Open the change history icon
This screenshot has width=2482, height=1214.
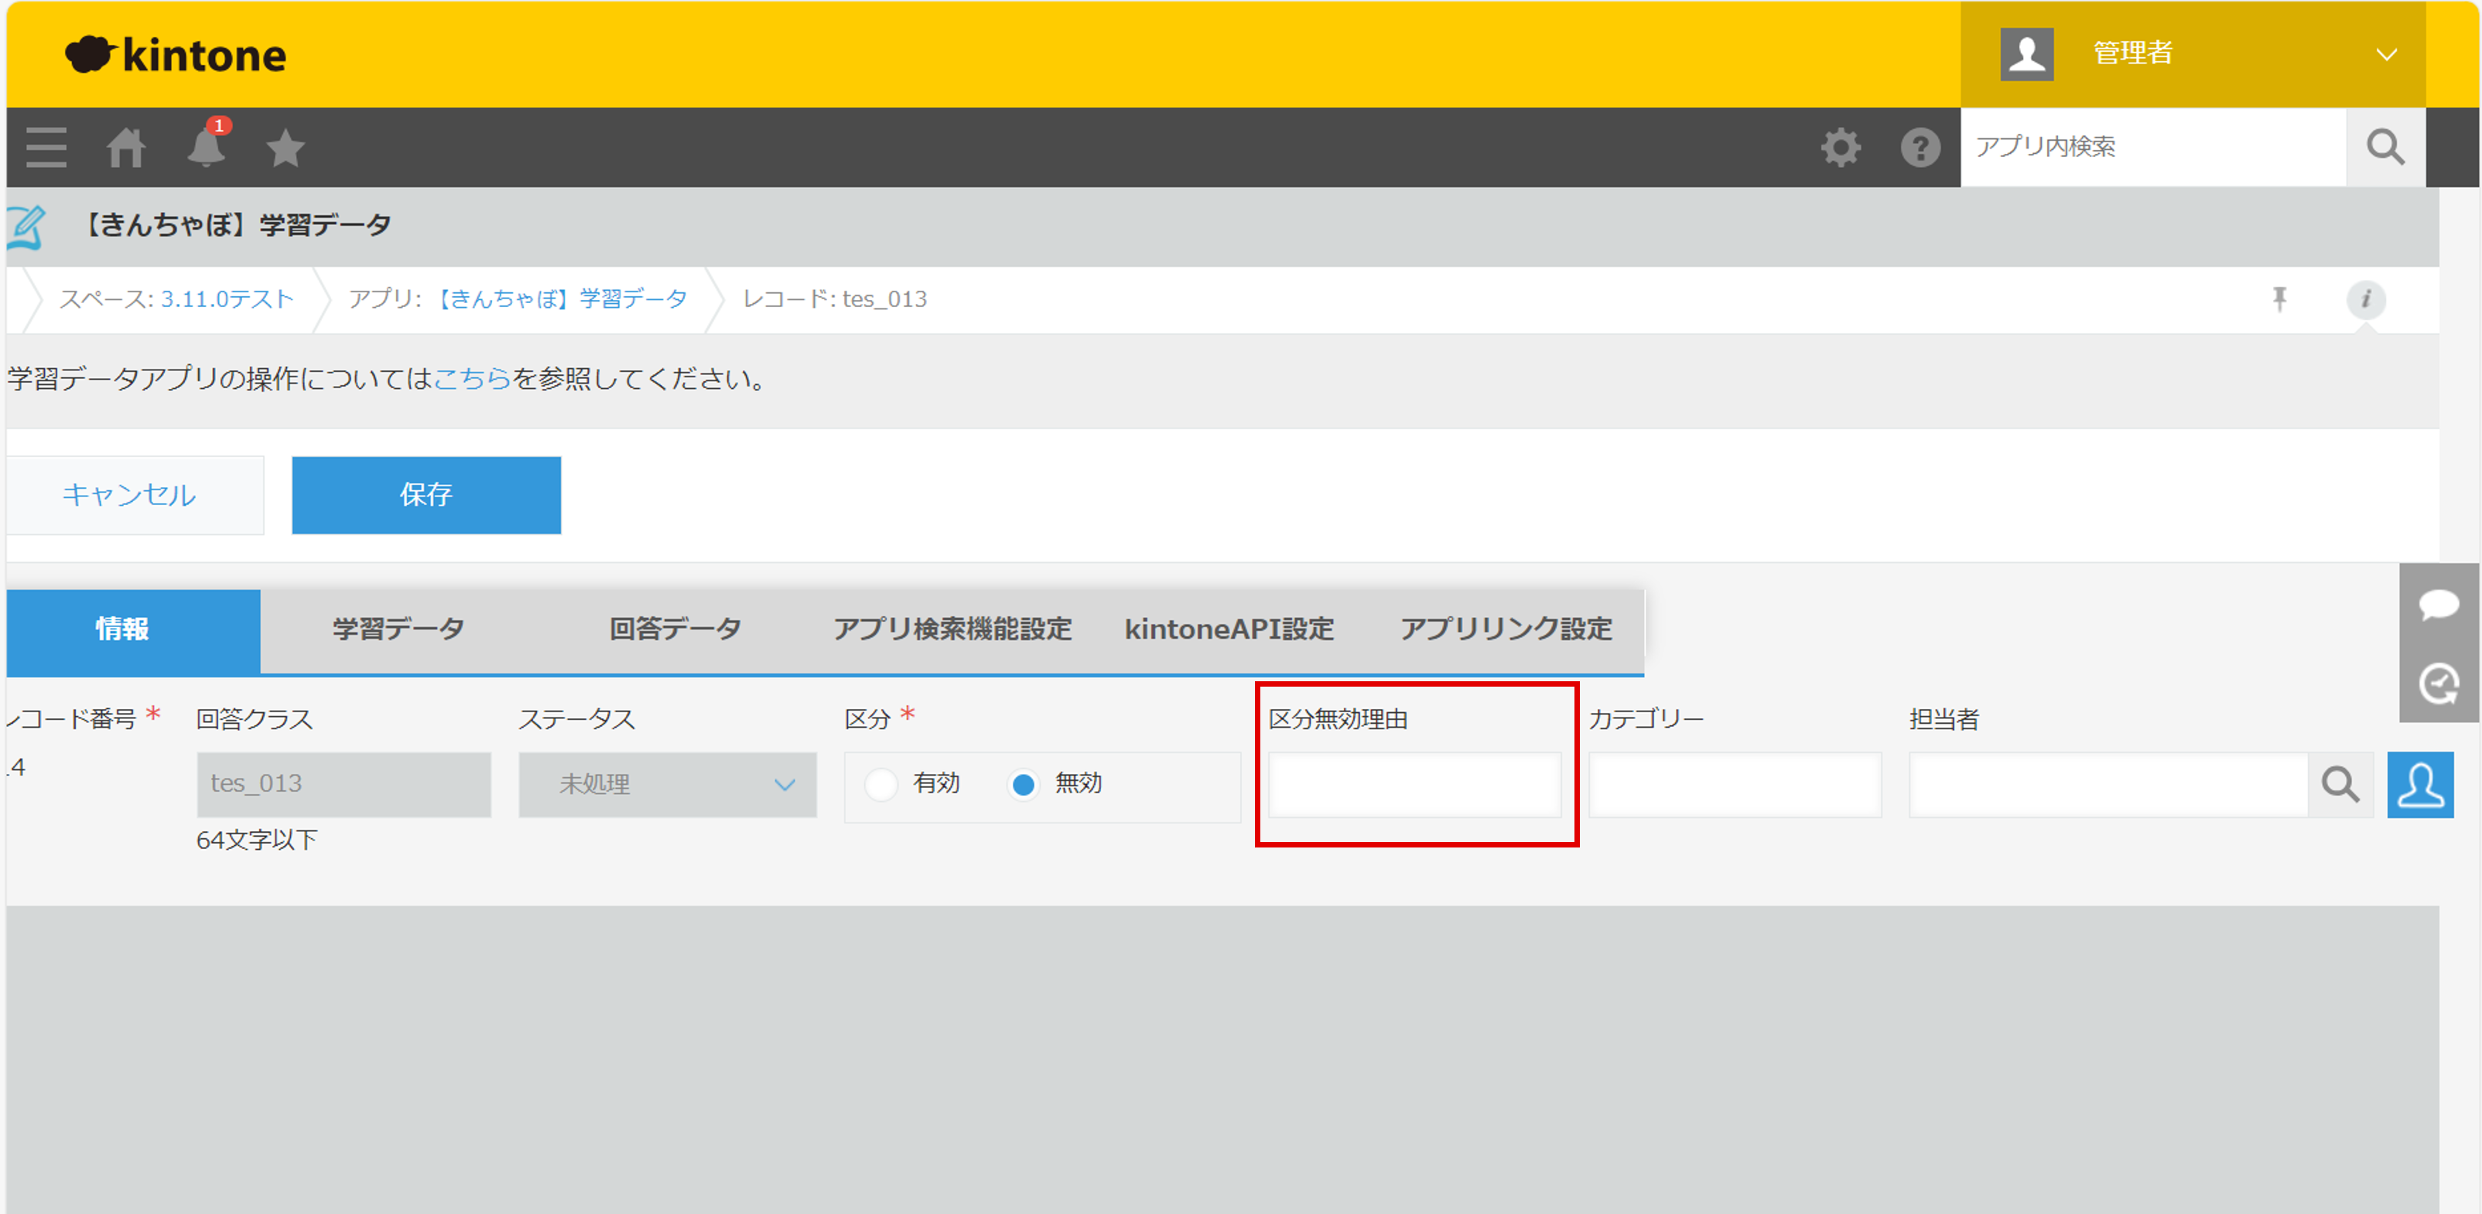(2438, 684)
